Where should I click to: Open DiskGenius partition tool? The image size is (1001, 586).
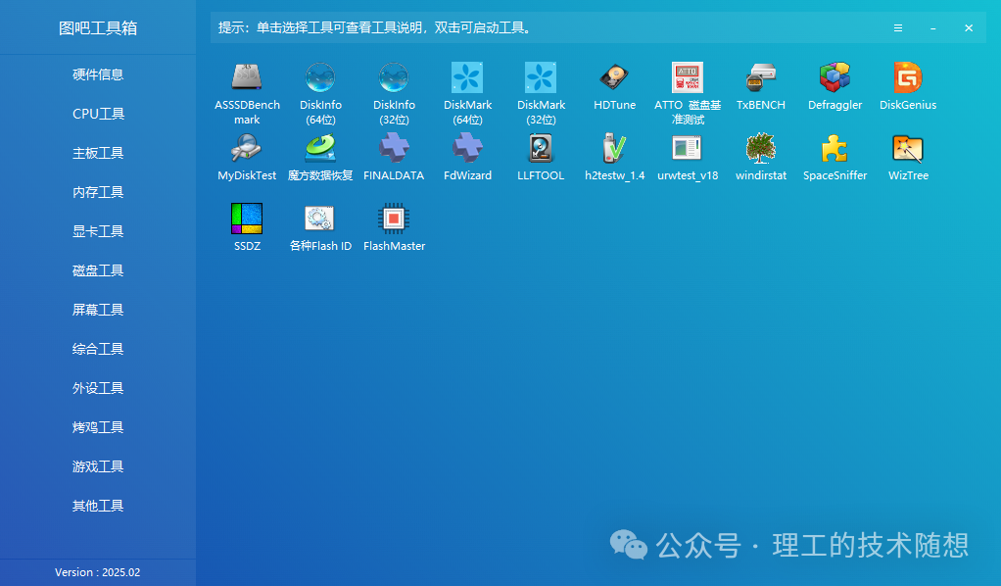point(907,83)
